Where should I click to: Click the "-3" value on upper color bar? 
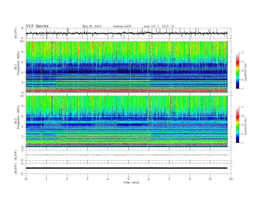242,53
